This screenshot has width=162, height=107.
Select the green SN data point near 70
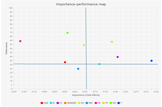(68, 33)
